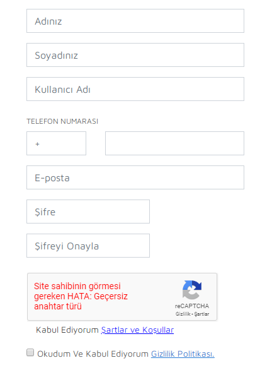Select the Soyadınız text field
Screen dimensions: 272x370
point(135,55)
